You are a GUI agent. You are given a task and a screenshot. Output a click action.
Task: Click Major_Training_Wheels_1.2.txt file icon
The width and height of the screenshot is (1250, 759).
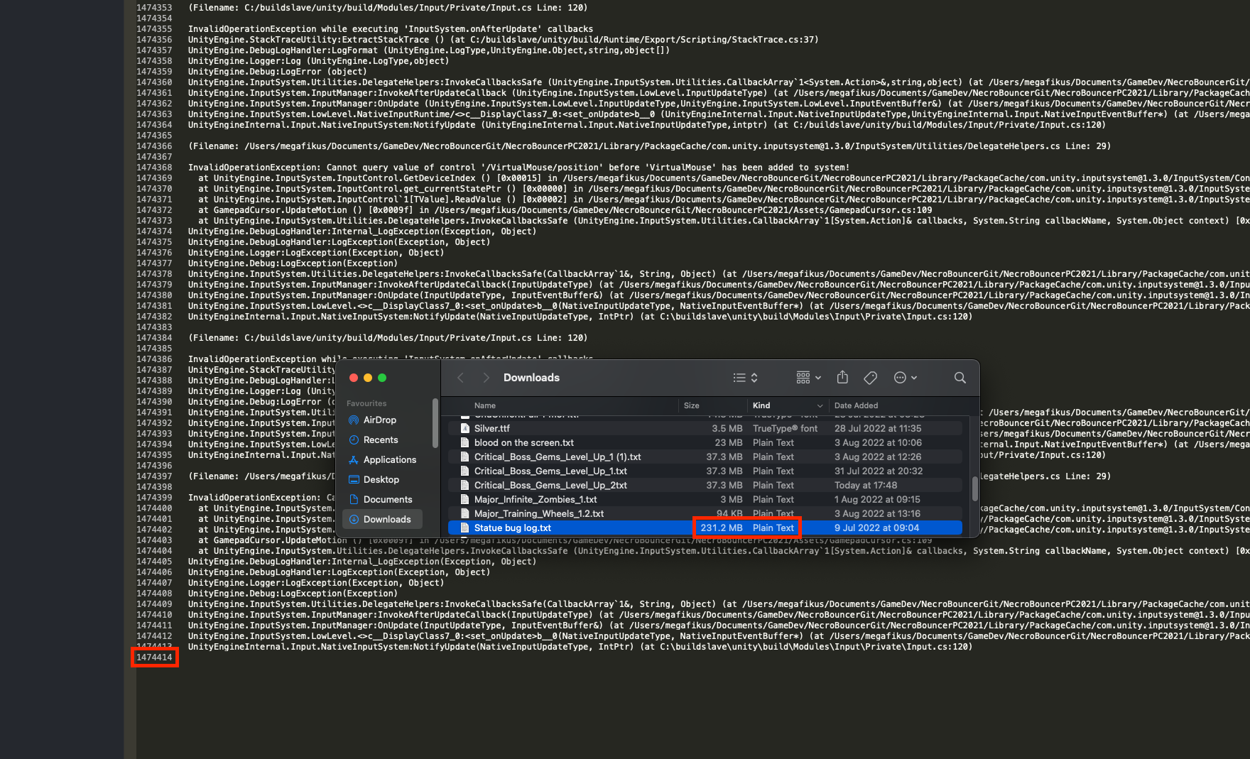[465, 514]
